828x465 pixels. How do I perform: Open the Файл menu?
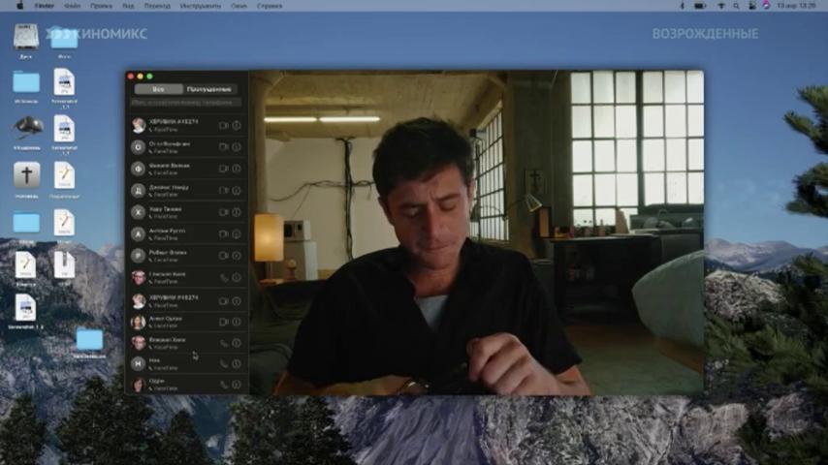(x=73, y=6)
